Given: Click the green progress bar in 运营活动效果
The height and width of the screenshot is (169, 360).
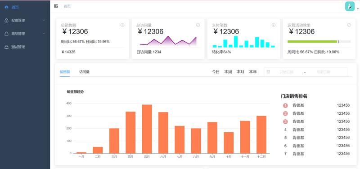Looking at the screenshot, I should tap(312, 41).
